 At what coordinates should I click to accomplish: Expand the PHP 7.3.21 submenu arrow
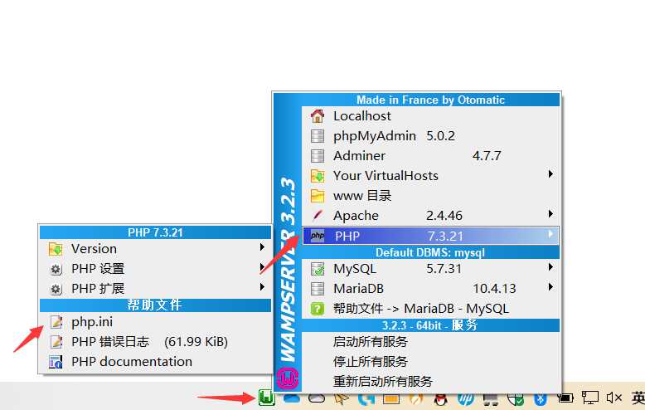(550, 234)
